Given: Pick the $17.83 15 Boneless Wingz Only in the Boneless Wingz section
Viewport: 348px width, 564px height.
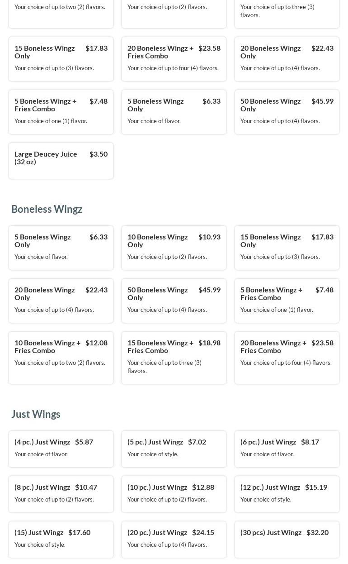Looking at the screenshot, I should (287, 248).
